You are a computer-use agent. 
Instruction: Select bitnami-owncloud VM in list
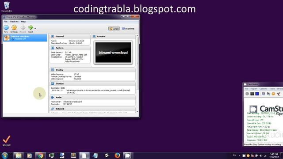click(25, 38)
